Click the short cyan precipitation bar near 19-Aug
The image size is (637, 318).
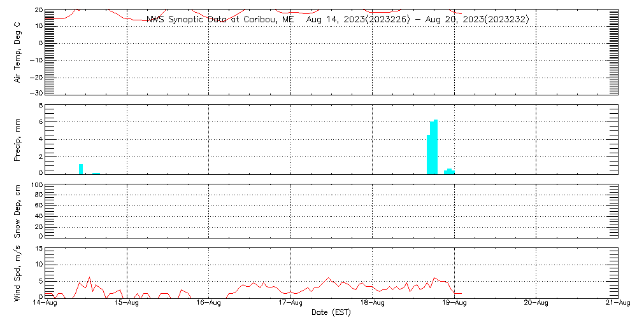click(449, 171)
